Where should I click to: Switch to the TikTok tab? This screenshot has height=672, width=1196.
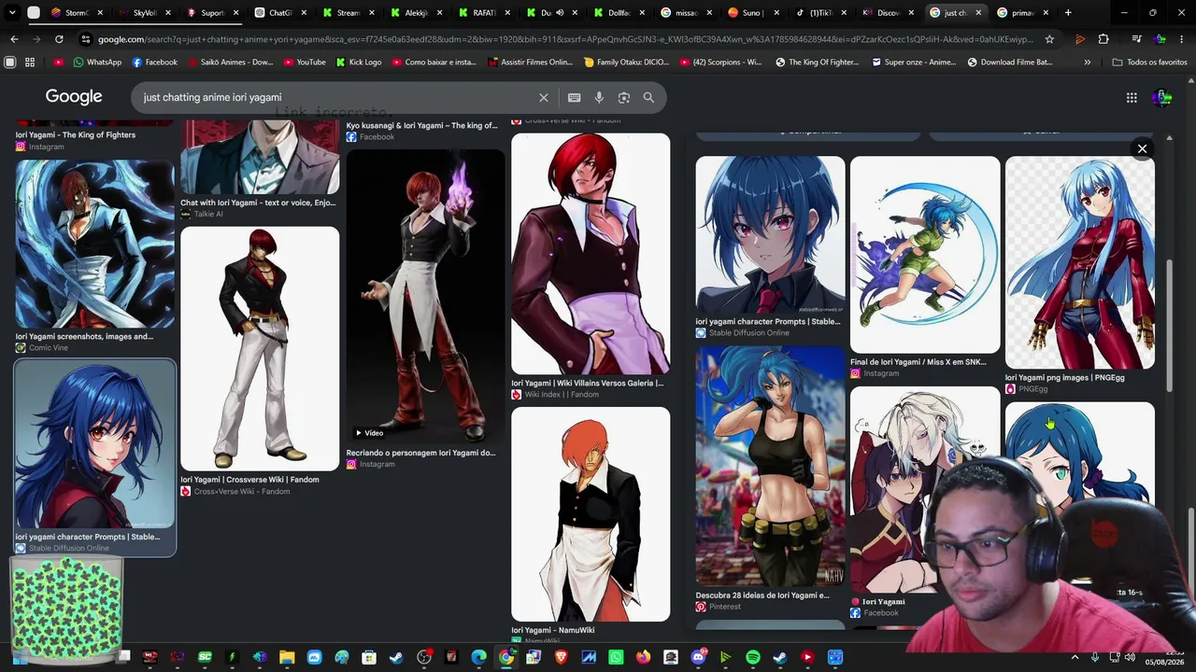pyautogui.click(x=820, y=13)
